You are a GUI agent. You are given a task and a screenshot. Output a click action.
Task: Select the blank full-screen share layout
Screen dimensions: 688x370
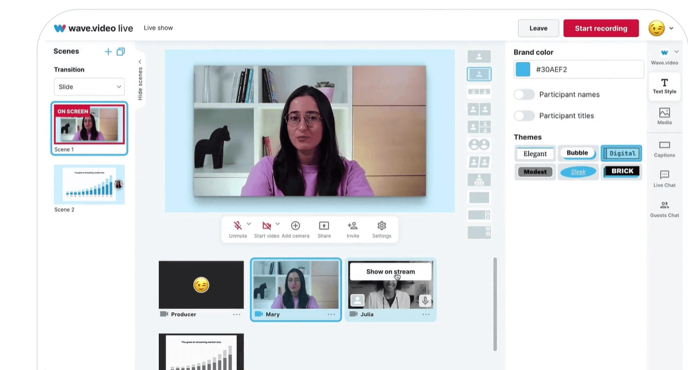479,197
